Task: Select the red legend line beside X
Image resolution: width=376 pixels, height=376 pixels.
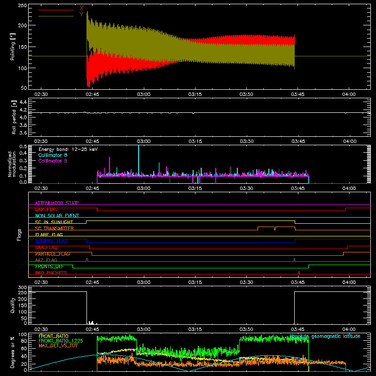Action: click(56, 10)
